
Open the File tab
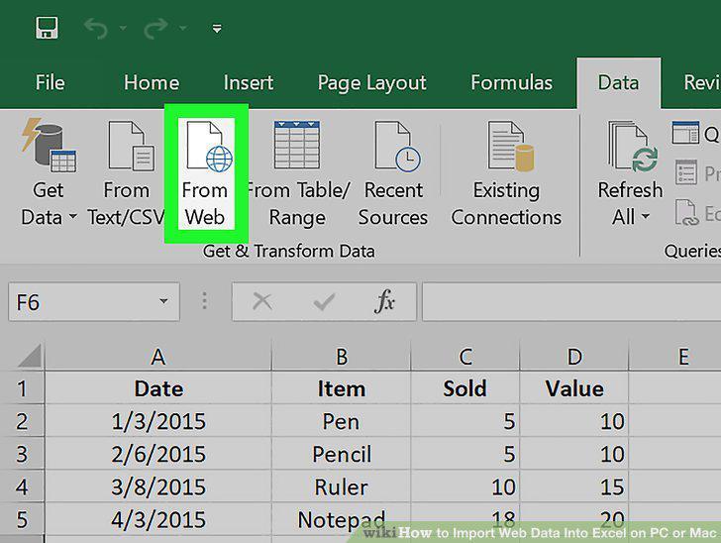[51, 83]
